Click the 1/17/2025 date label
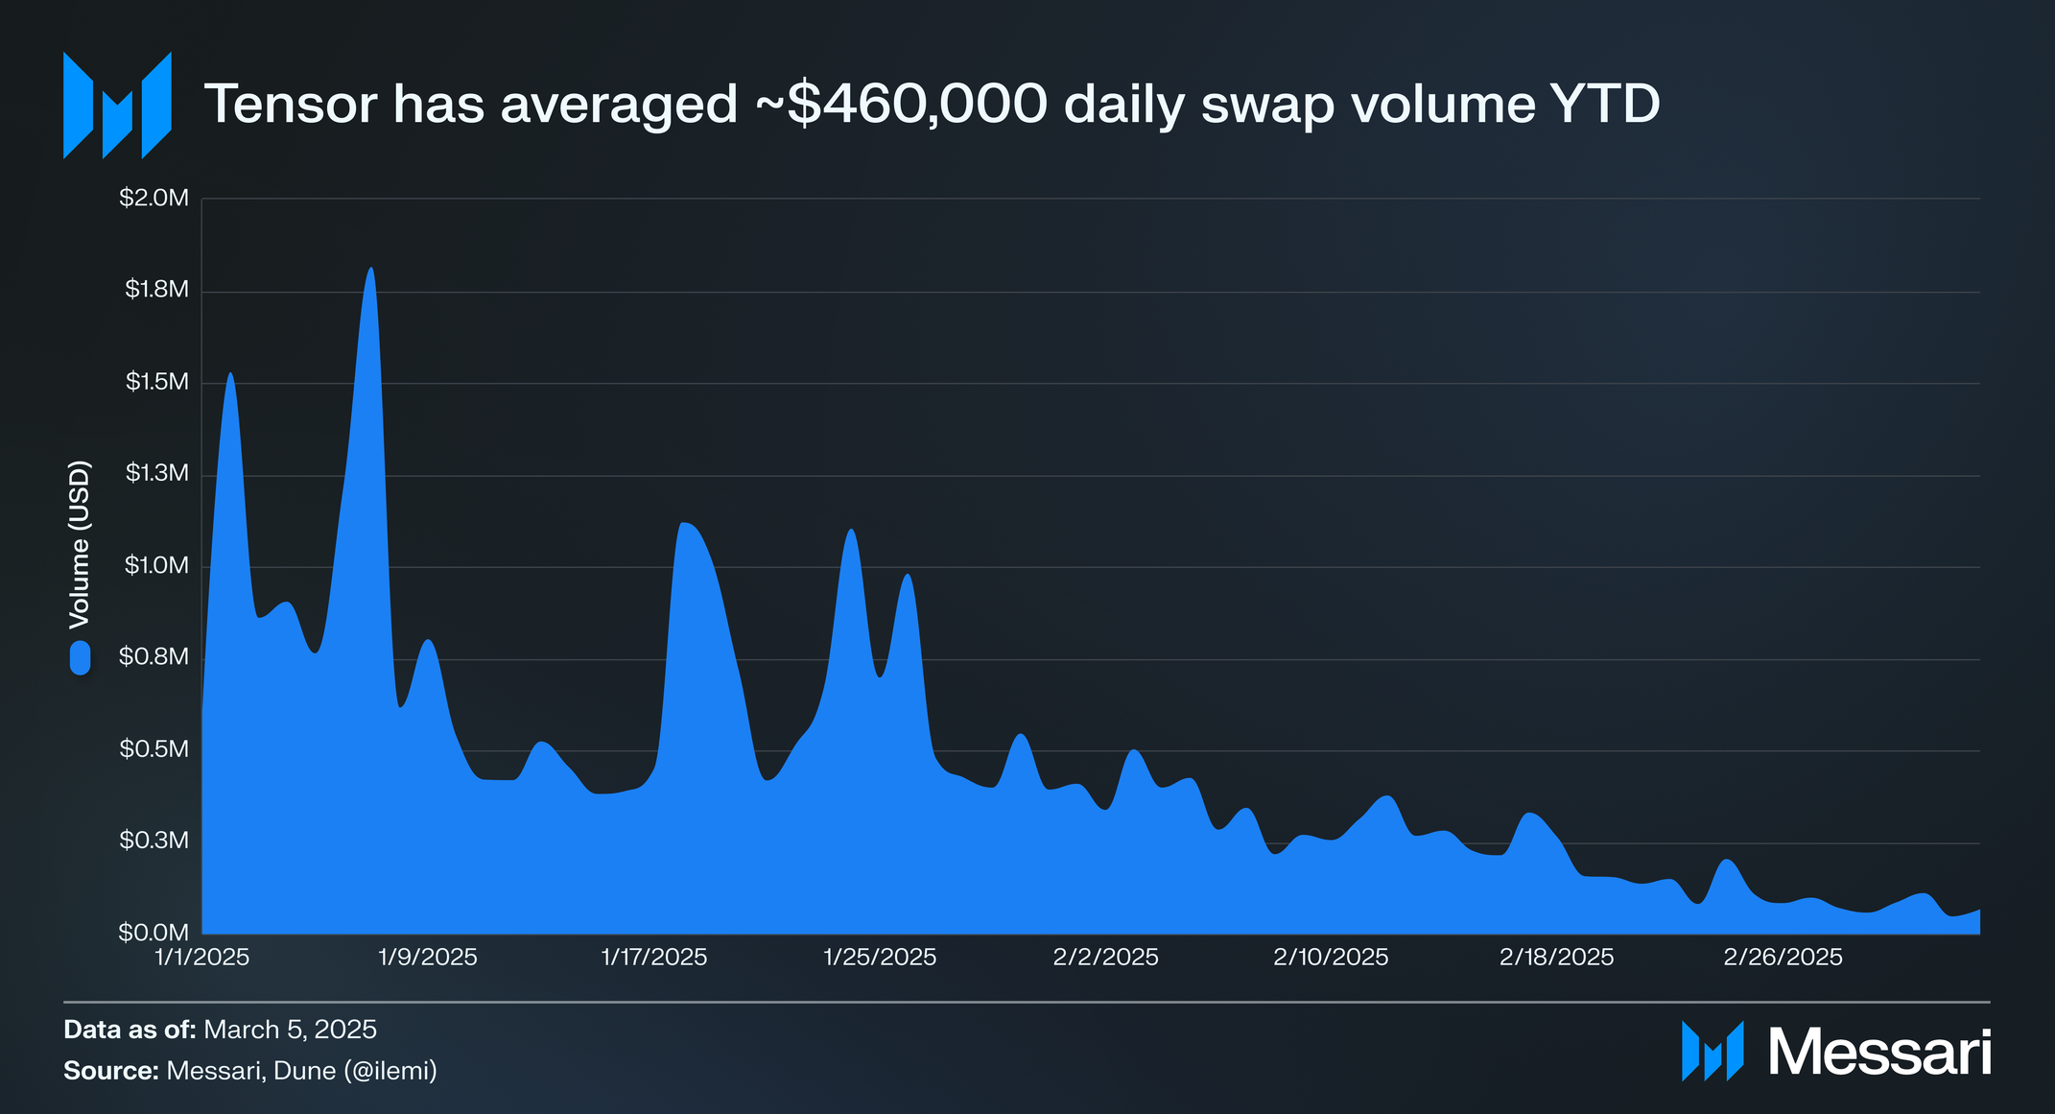 point(654,958)
